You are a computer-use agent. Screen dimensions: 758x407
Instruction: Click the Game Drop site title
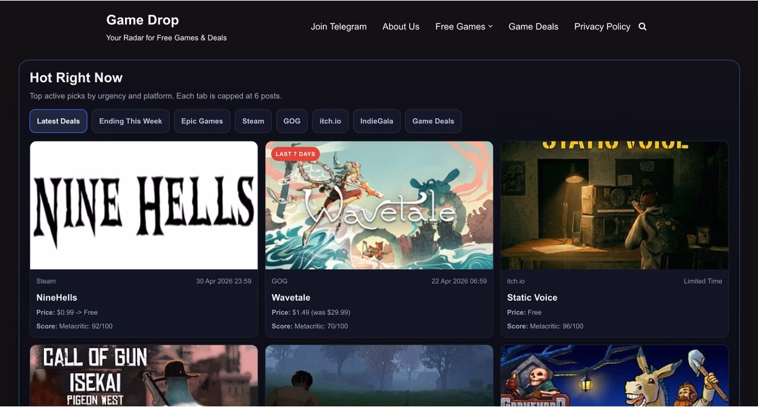click(142, 20)
